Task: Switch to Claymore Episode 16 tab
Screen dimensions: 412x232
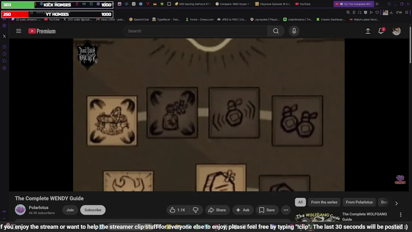Action: 273,4
